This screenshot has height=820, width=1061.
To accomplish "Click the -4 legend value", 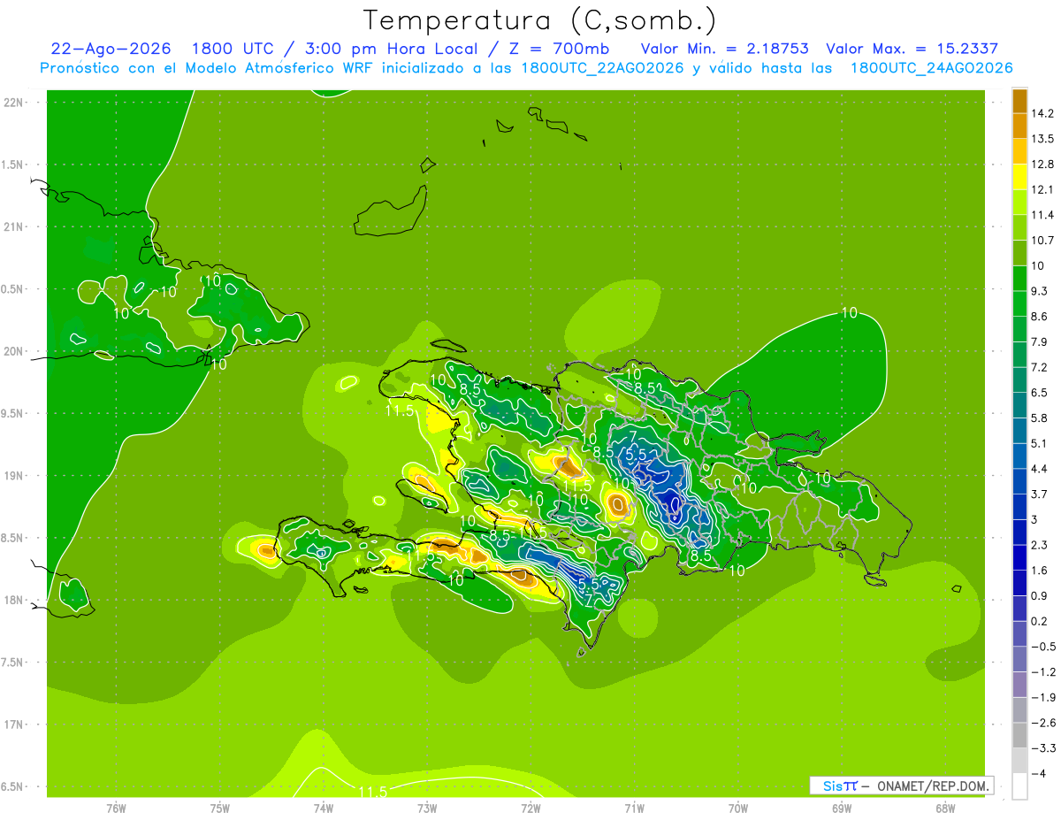I will tap(1038, 774).
